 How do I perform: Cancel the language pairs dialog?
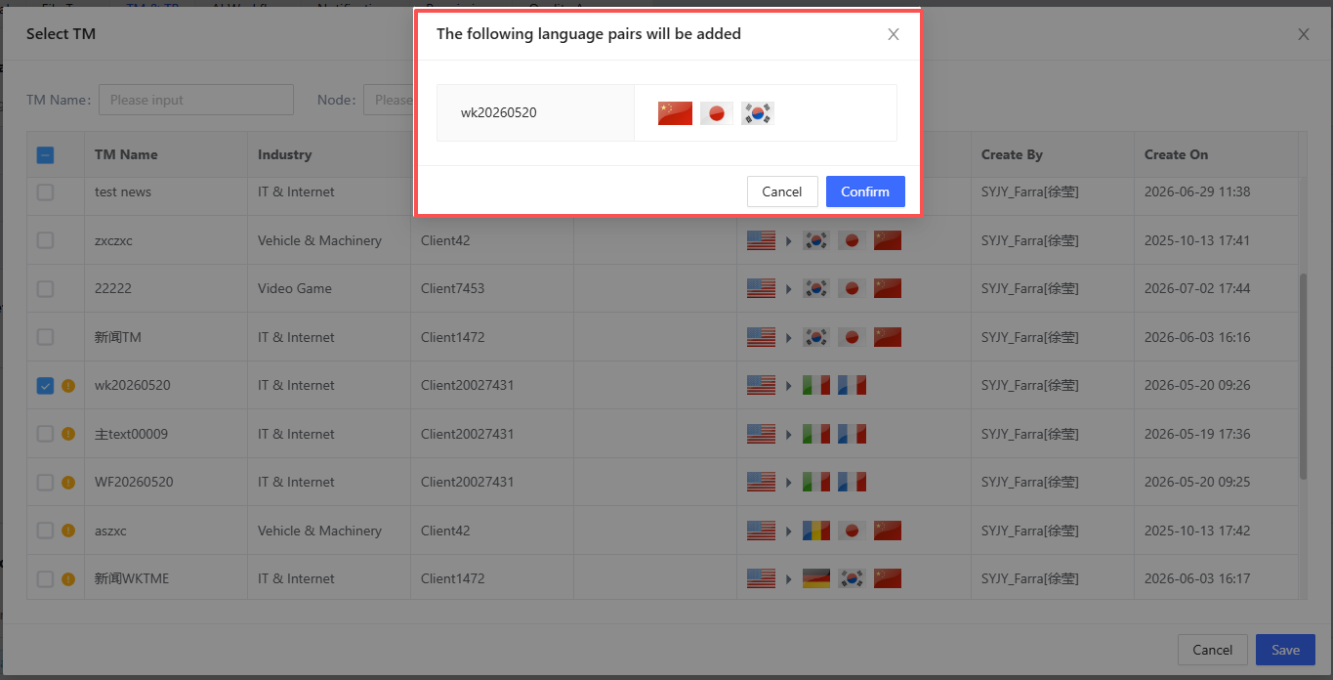782,191
